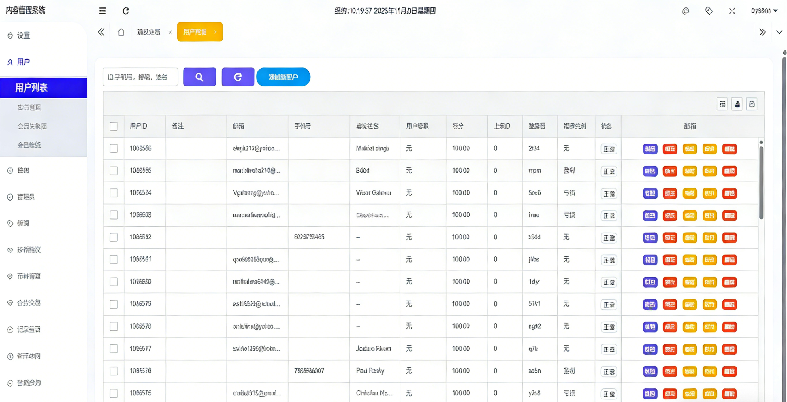Click the blue add user button
Image resolution: width=787 pixels, height=402 pixels.
283,77
